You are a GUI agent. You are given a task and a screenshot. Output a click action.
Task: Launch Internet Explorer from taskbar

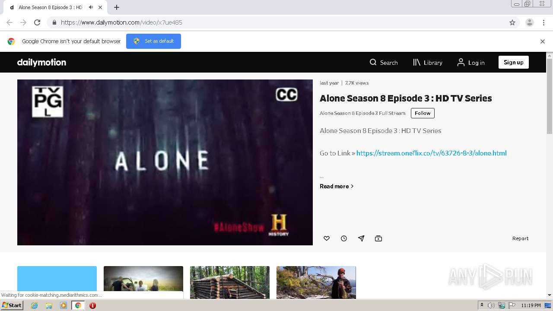click(34, 305)
